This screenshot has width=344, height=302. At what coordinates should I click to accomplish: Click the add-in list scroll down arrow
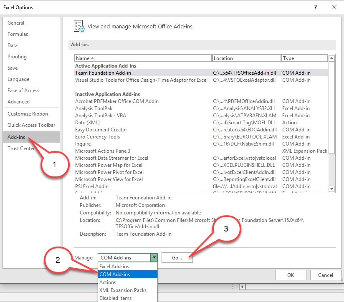click(332, 189)
